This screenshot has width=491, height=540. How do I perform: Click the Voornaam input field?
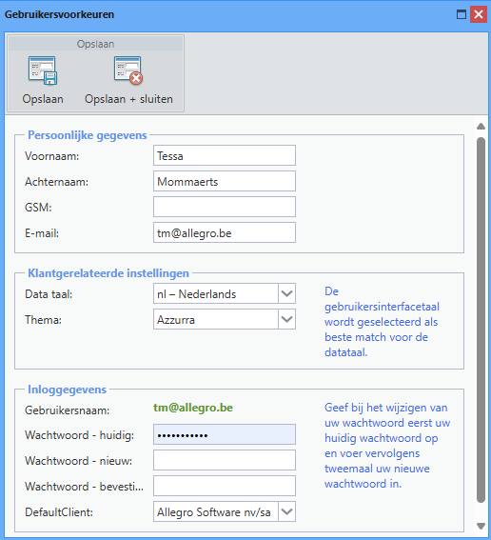point(225,155)
